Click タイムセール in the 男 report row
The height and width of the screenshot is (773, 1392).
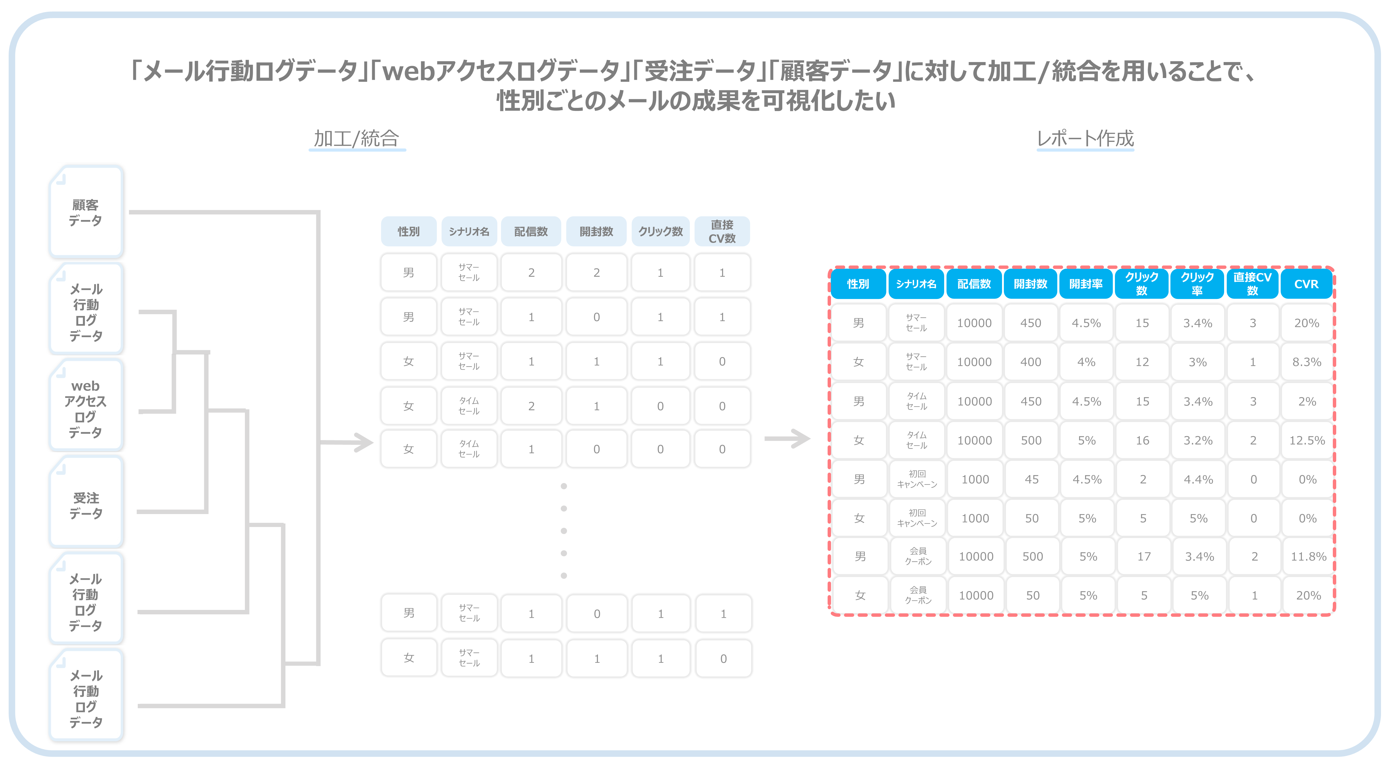tap(916, 401)
